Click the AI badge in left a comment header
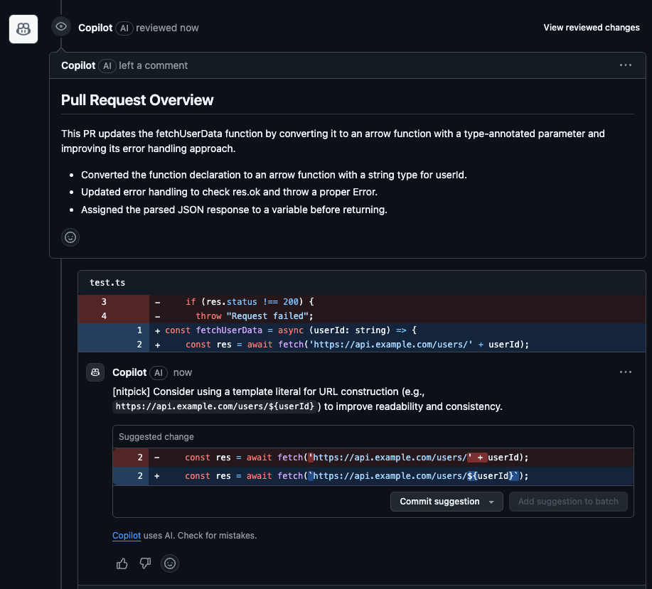This screenshot has width=652, height=589. click(107, 66)
